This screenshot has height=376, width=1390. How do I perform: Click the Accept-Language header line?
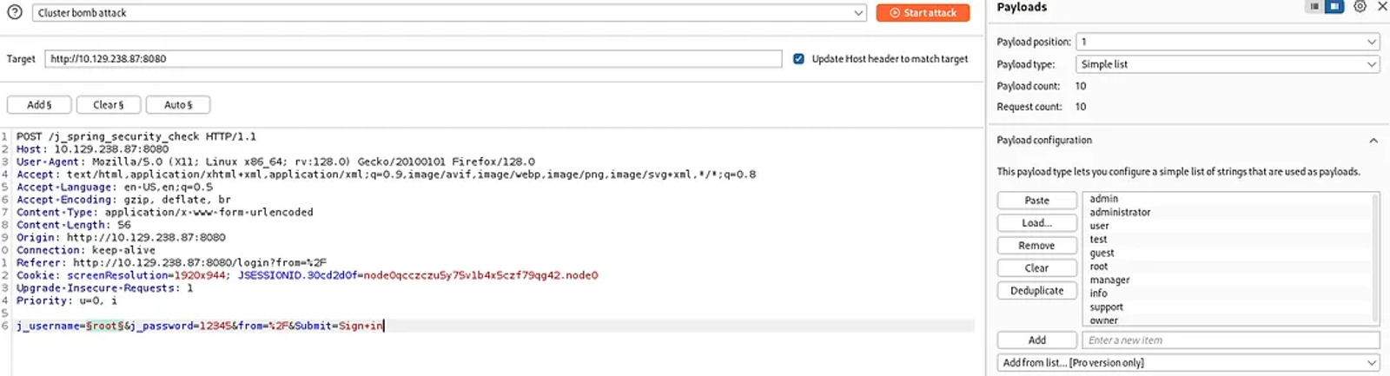click(115, 187)
